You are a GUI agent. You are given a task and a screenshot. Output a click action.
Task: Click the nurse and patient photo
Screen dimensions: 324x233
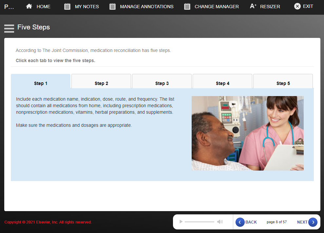point(247,133)
